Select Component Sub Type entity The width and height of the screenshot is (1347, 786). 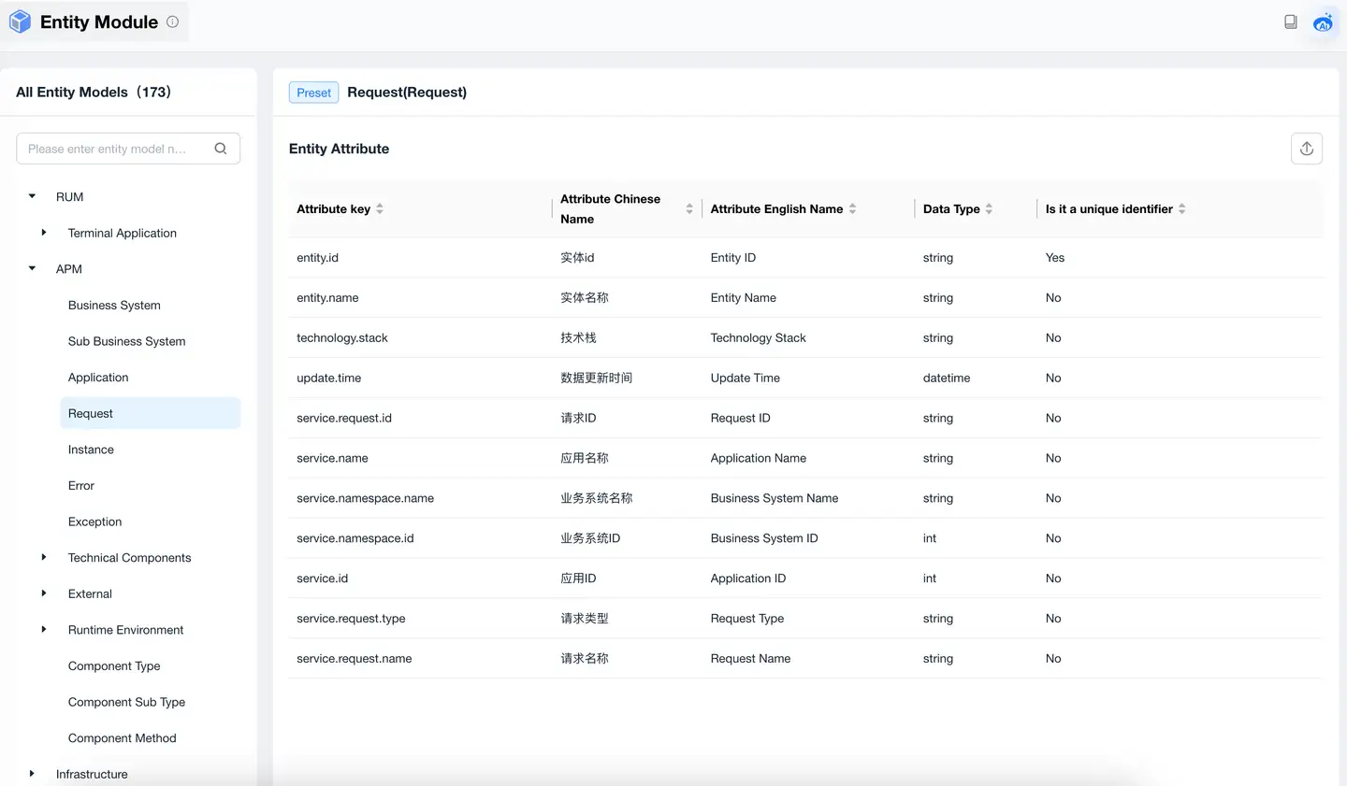tap(126, 702)
